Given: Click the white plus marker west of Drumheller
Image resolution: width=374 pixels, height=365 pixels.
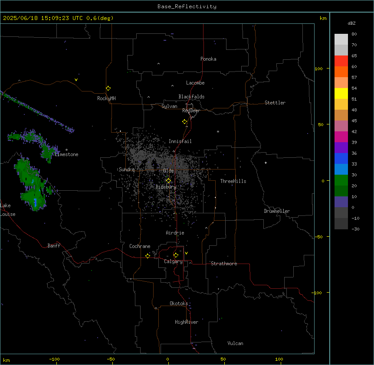Looking at the screenshot, I should point(266,163).
